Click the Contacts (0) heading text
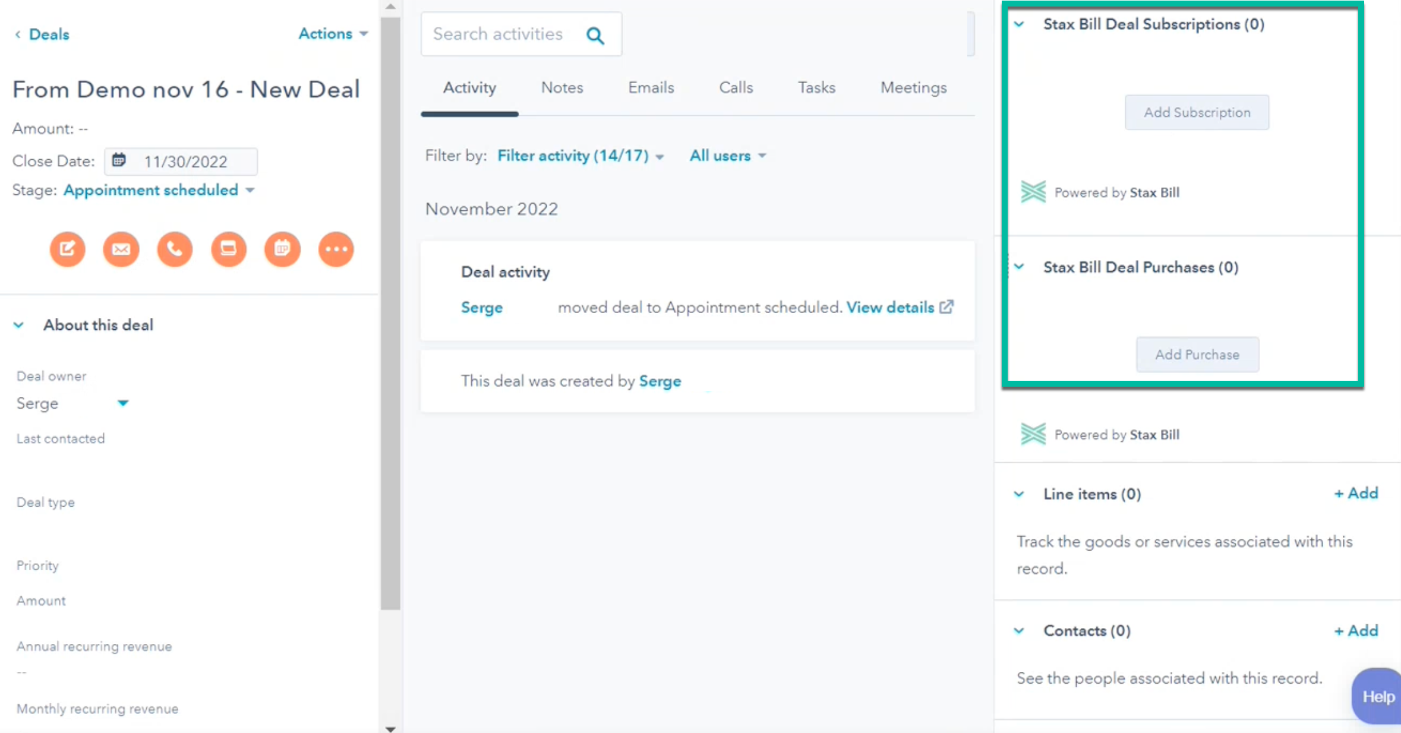The height and width of the screenshot is (733, 1401). click(x=1087, y=631)
